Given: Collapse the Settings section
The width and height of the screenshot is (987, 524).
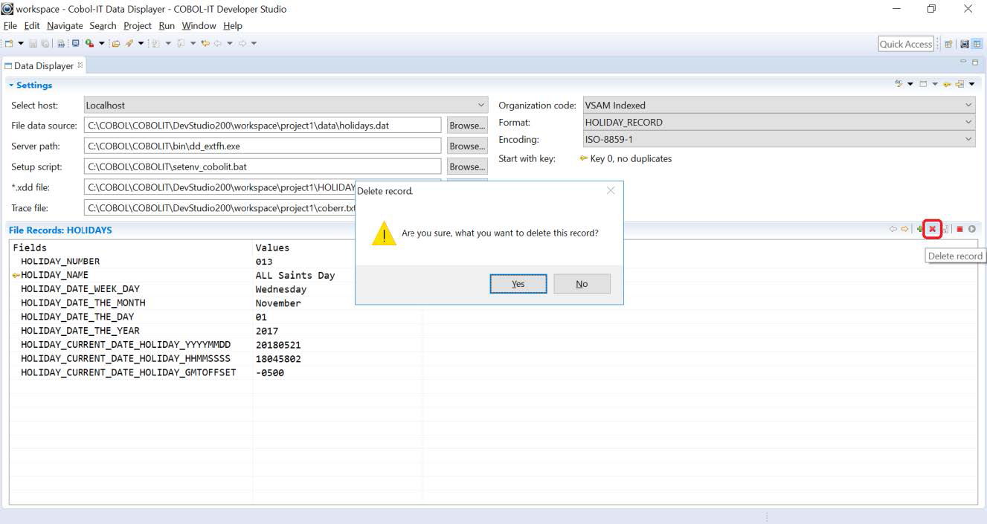Looking at the screenshot, I should 11,85.
